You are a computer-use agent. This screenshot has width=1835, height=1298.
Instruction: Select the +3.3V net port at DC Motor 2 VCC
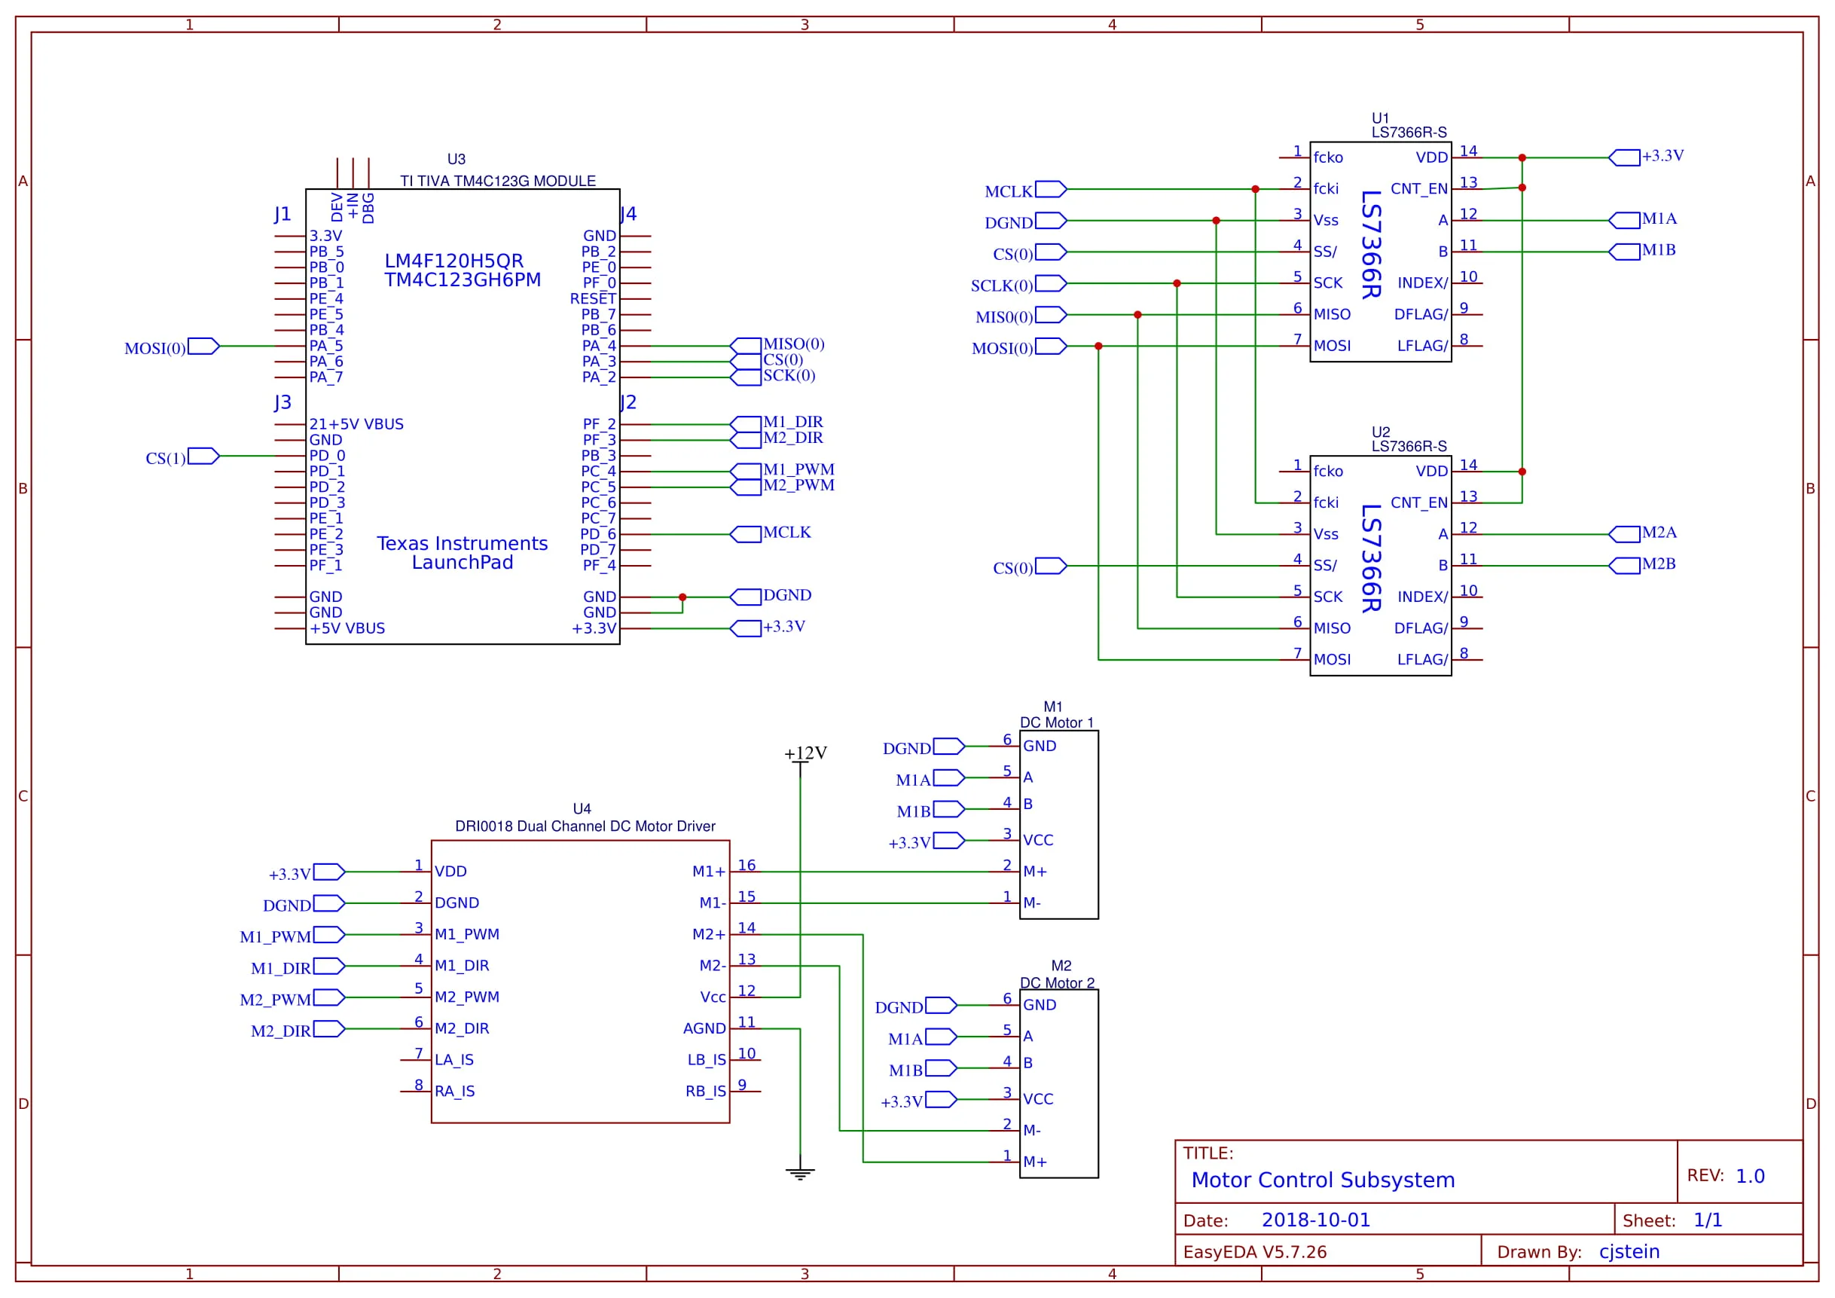pyautogui.click(x=918, y=1100)
